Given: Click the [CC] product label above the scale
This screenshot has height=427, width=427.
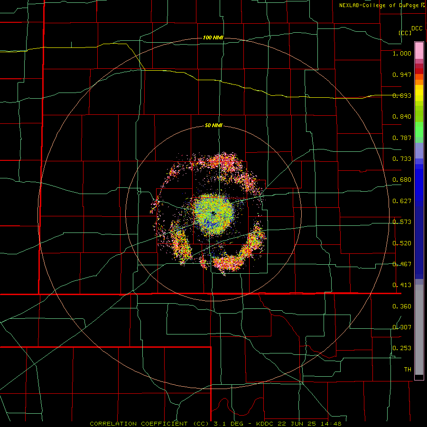Looking at the screenshot, I should pos(405,33).
